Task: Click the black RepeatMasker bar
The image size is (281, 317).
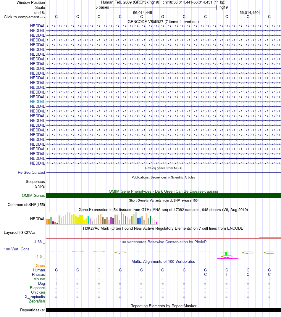Action: click(164, 310)
